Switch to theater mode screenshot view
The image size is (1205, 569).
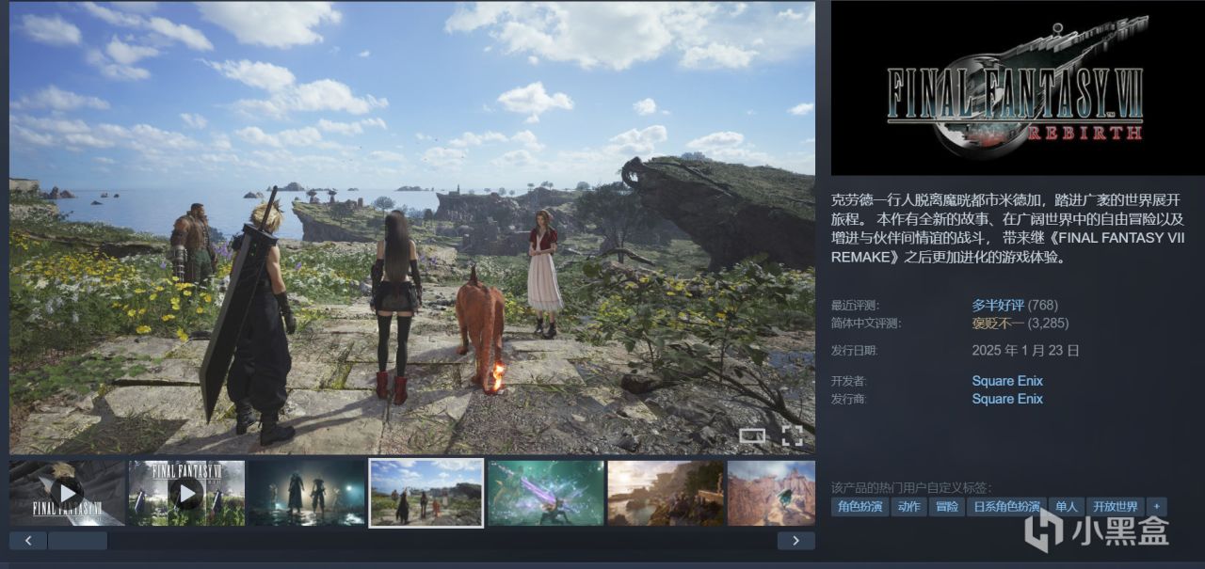[x=753, y=435]
